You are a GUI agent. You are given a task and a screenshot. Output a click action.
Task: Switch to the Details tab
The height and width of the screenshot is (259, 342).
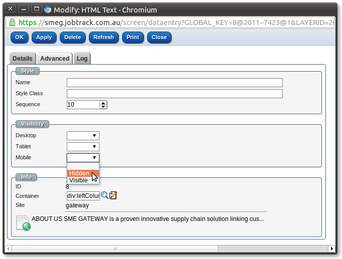[23, 59]
